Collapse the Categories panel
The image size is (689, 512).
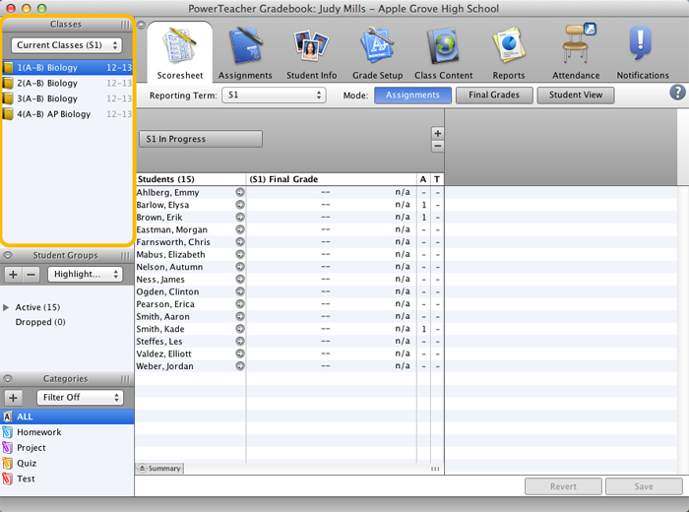point(8,378)
